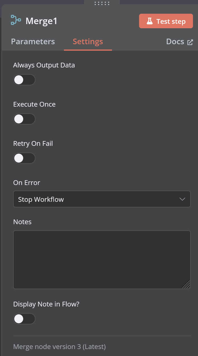Viewport: 198px width, 356px height.
Task: Click the Merge node version 3 text
Action: pos(59,347)
